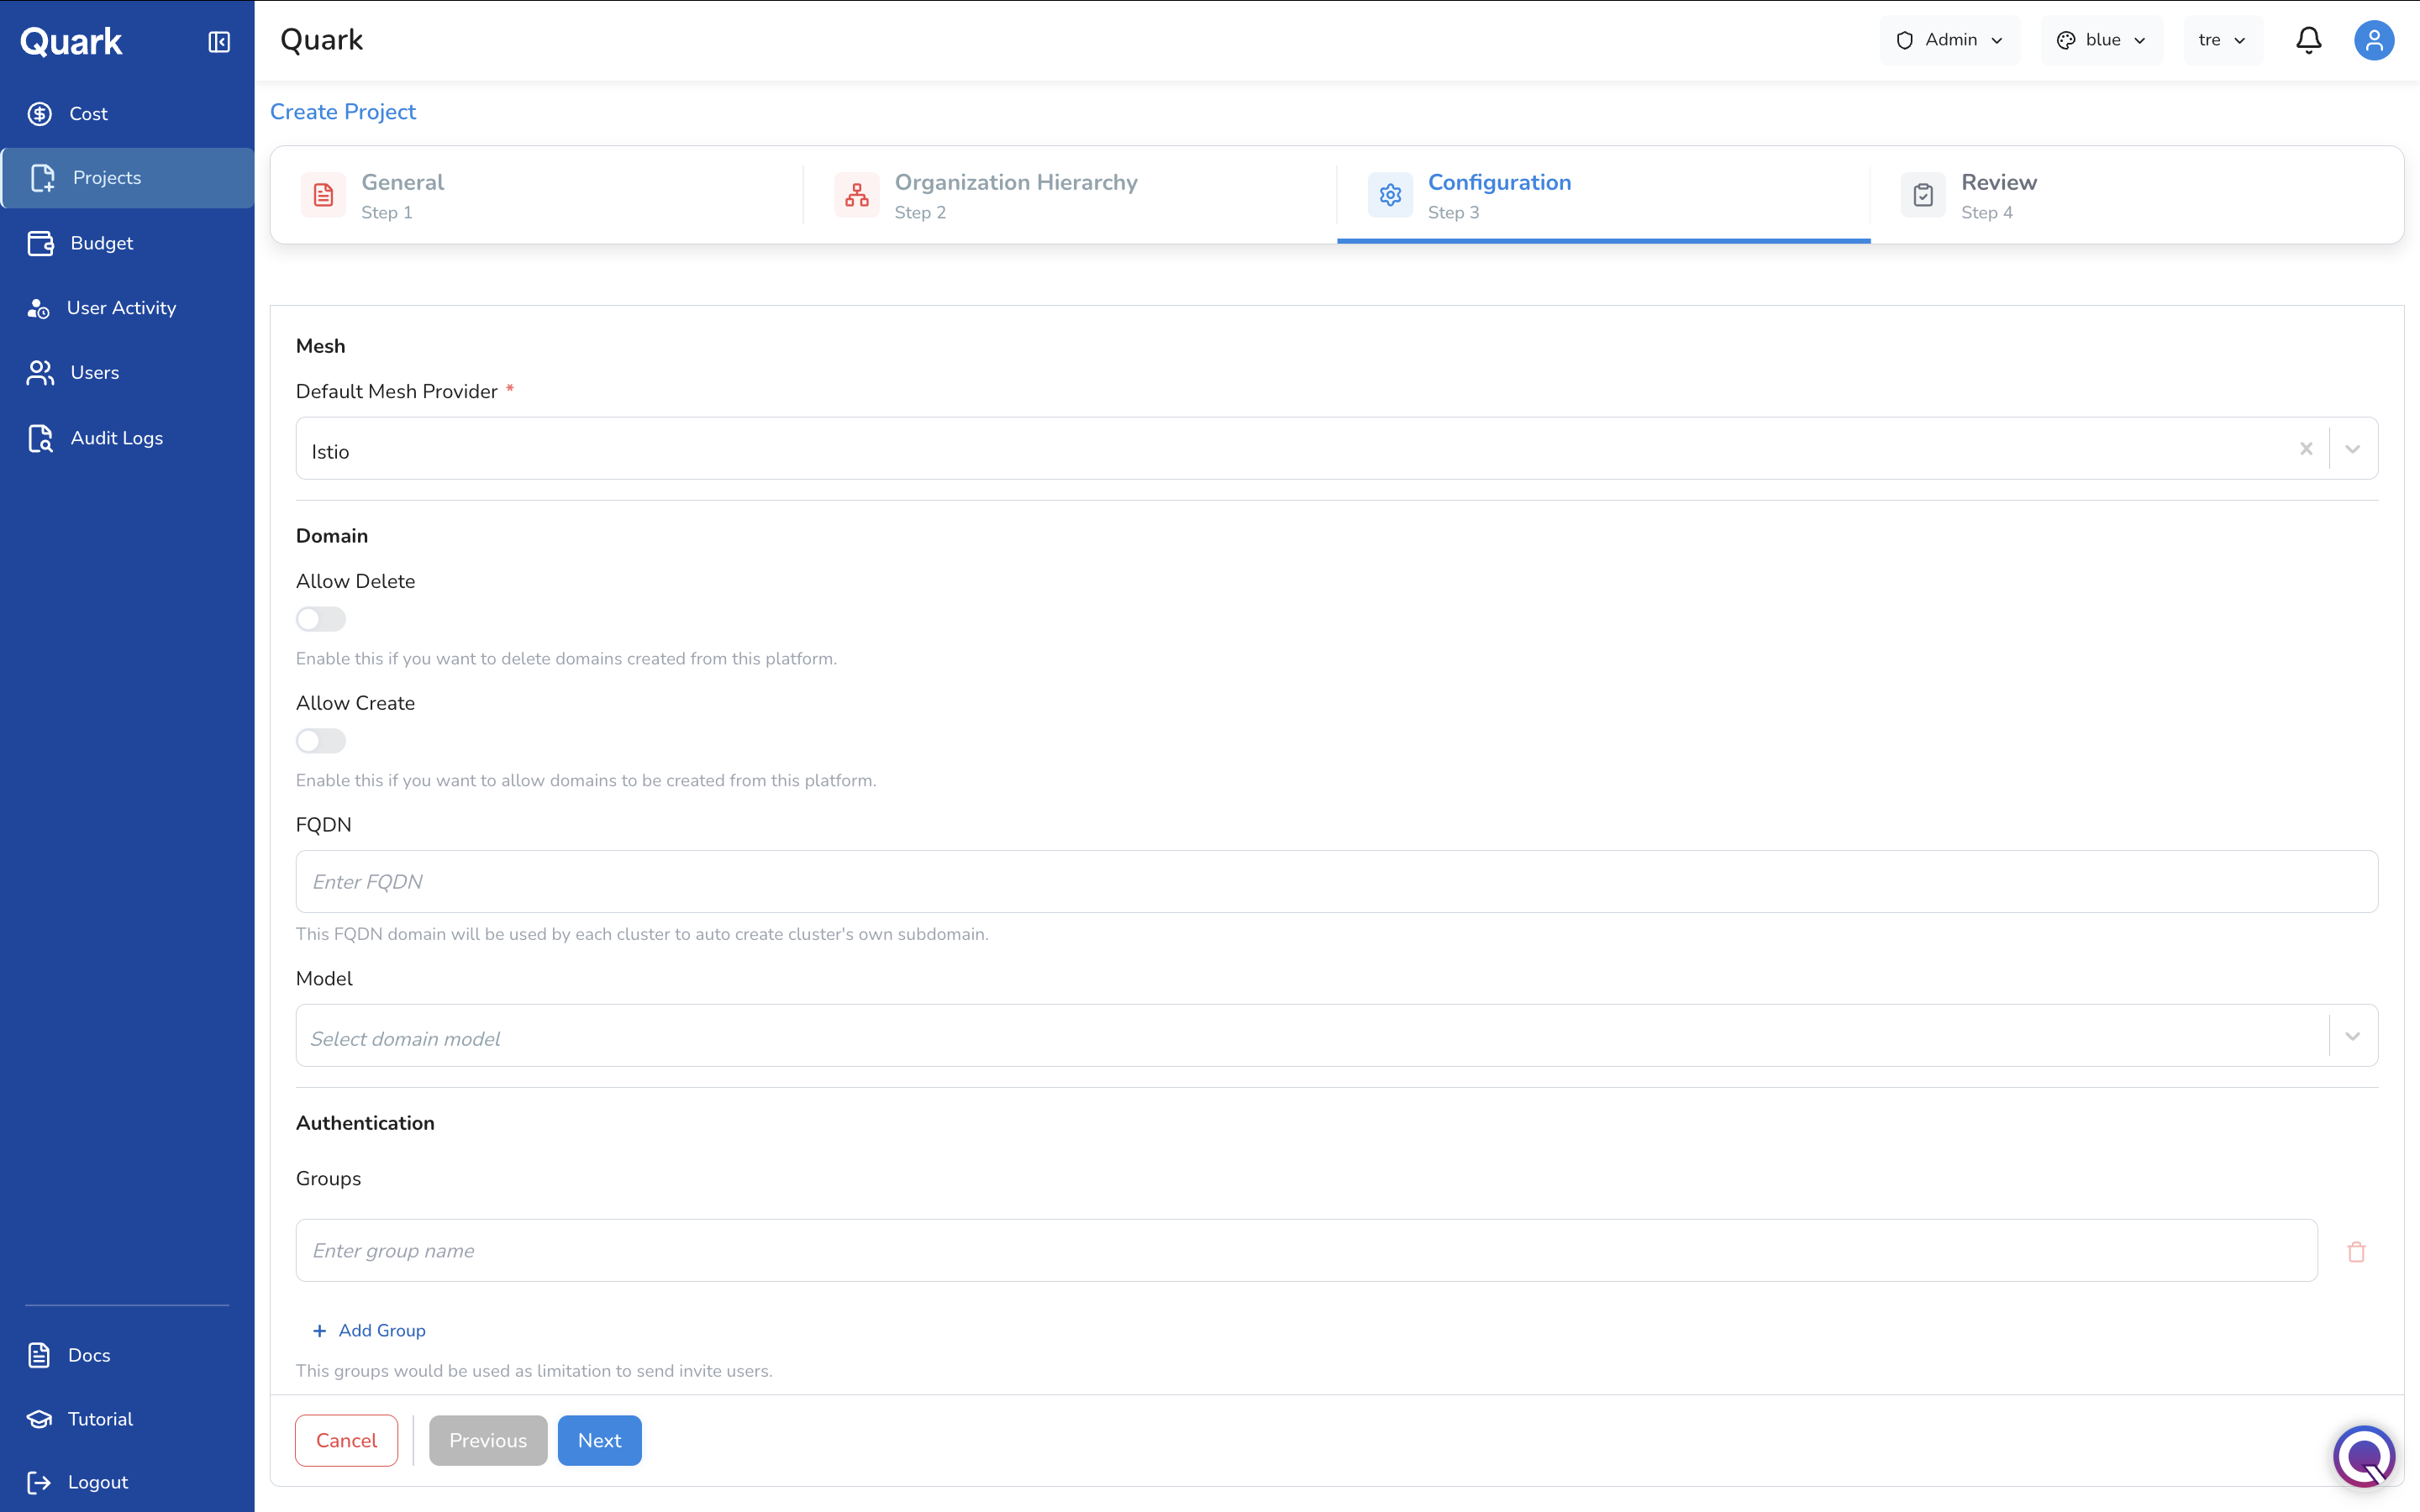Click the Budget wallet icon
The height and width of the screenshot is (1512, 2420).
[x=41, y=243]
